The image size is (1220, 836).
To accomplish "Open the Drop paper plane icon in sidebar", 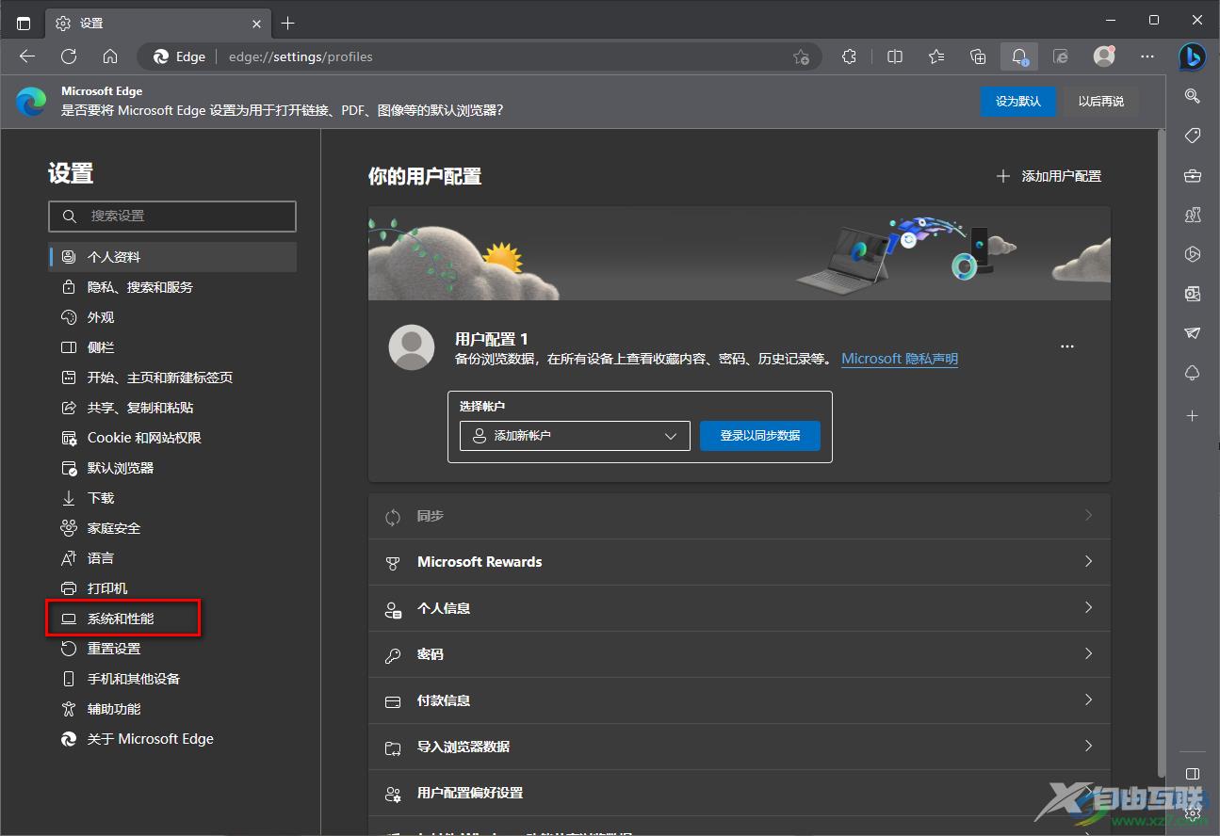I will click(x=1193, y=333).
